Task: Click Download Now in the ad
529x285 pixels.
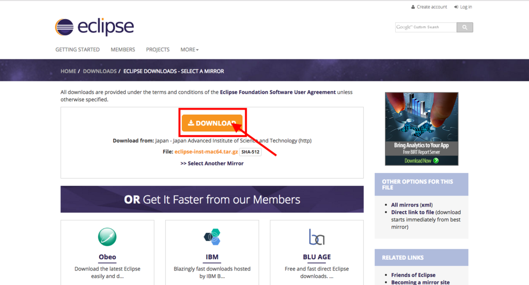Action: tap(422, 161)
